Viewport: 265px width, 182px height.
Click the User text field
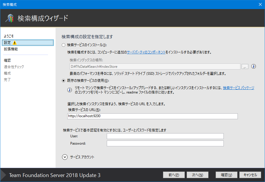tap(165, 136)
